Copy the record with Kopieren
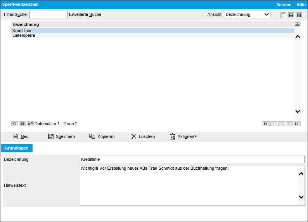The image size is (308, 222). (102, 136)
